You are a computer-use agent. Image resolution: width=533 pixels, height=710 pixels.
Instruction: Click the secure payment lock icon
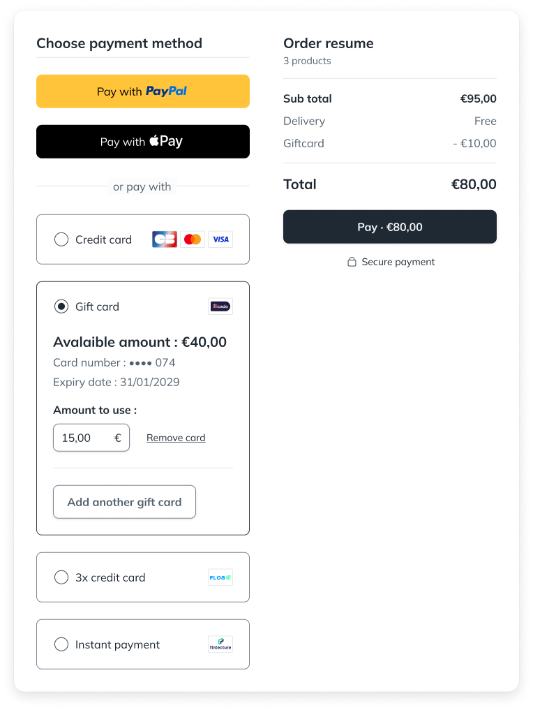coord(352,262)
